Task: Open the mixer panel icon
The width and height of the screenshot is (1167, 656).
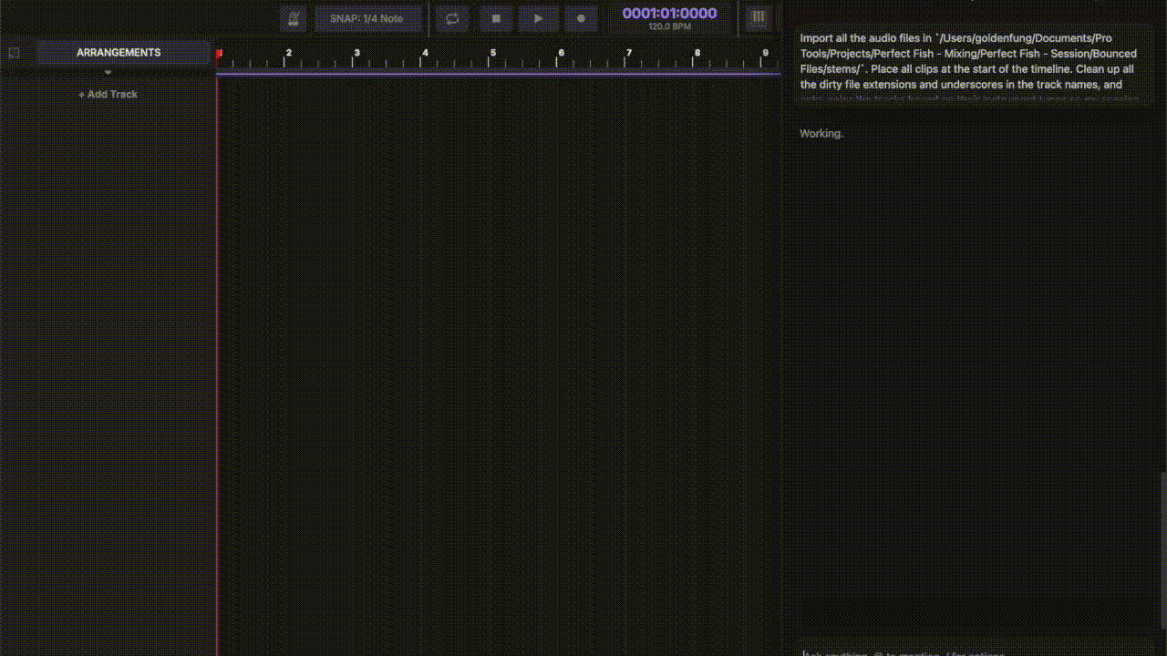Action: (x=758, y=18)
